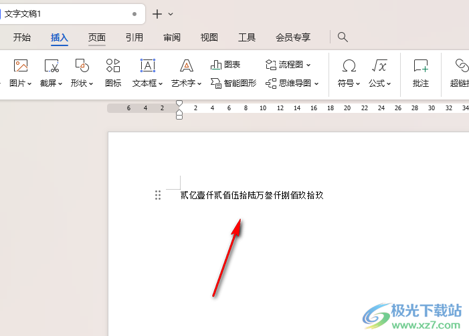Expand the 形状 dropdown arrow
The image size is (469, 336).
91,84
